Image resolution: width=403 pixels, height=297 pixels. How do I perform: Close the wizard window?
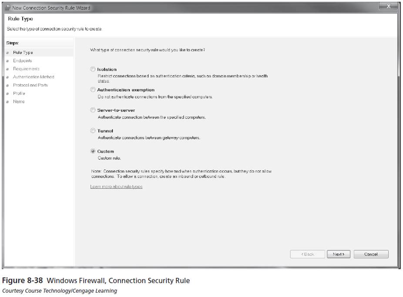click(x=389, y=6)
